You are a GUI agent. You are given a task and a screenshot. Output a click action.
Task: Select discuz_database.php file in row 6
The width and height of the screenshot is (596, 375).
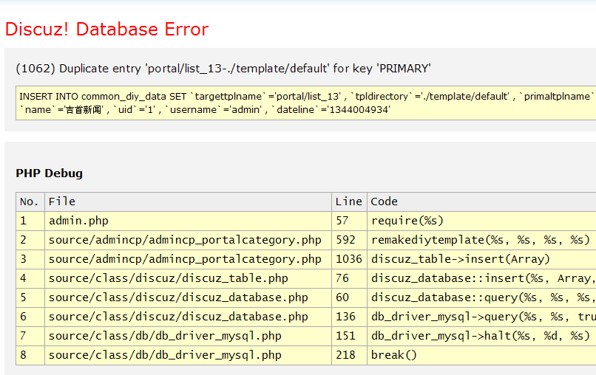(x=188, y=317)
